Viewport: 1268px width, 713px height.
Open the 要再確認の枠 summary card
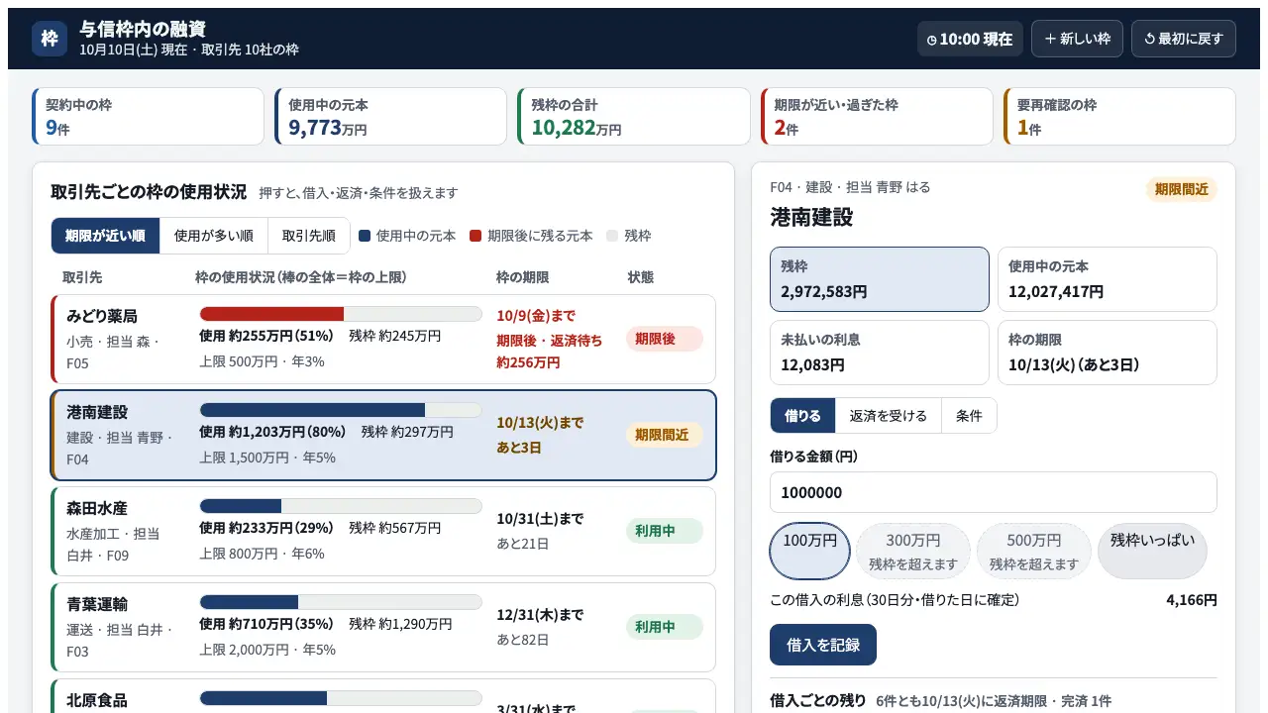(x=1119, y=117)
